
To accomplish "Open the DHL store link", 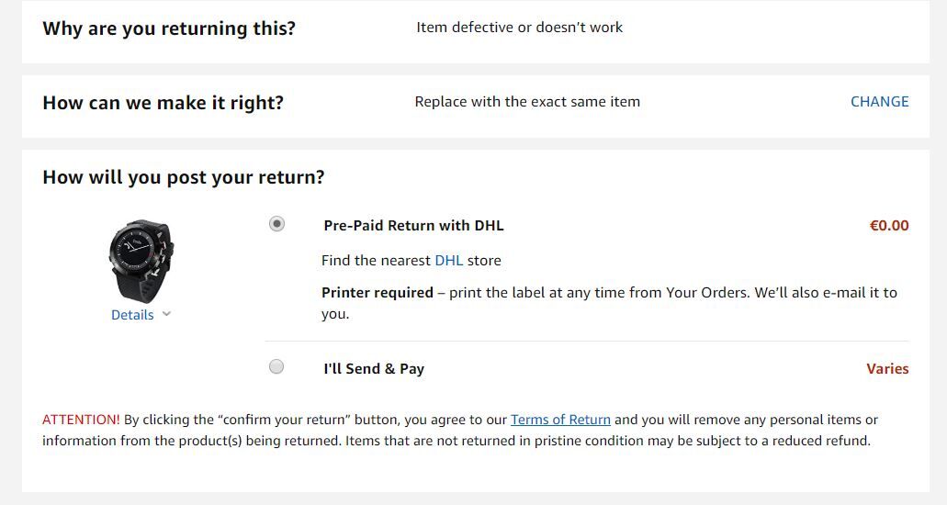I will coord(448,261).
